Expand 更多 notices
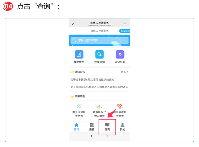 point(124,72)
